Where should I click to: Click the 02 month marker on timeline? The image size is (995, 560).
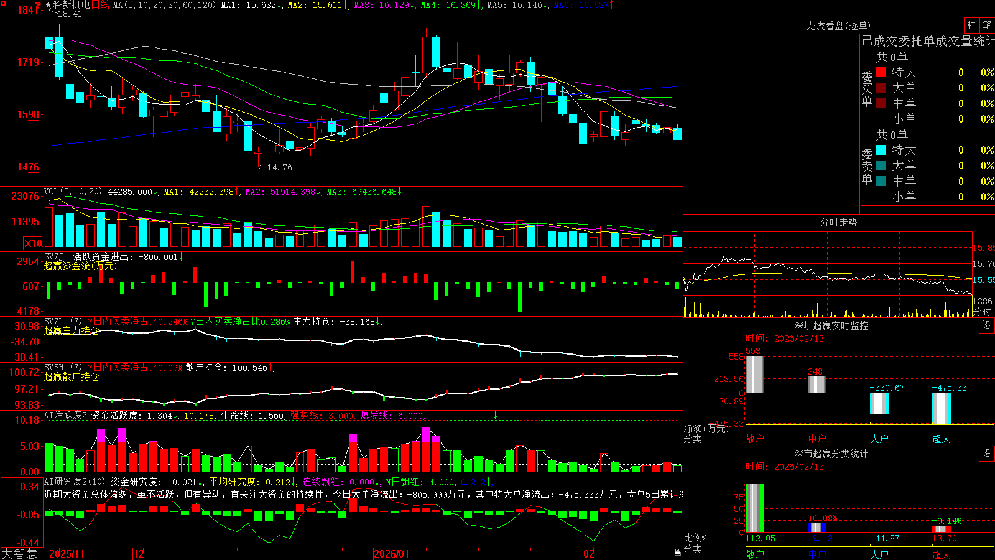click(x=589, y=554)
